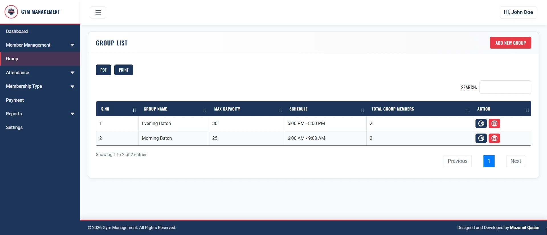This screenshot has height=235, width=547.
Task: Click the Schedule column header
Action: point(325,109)
